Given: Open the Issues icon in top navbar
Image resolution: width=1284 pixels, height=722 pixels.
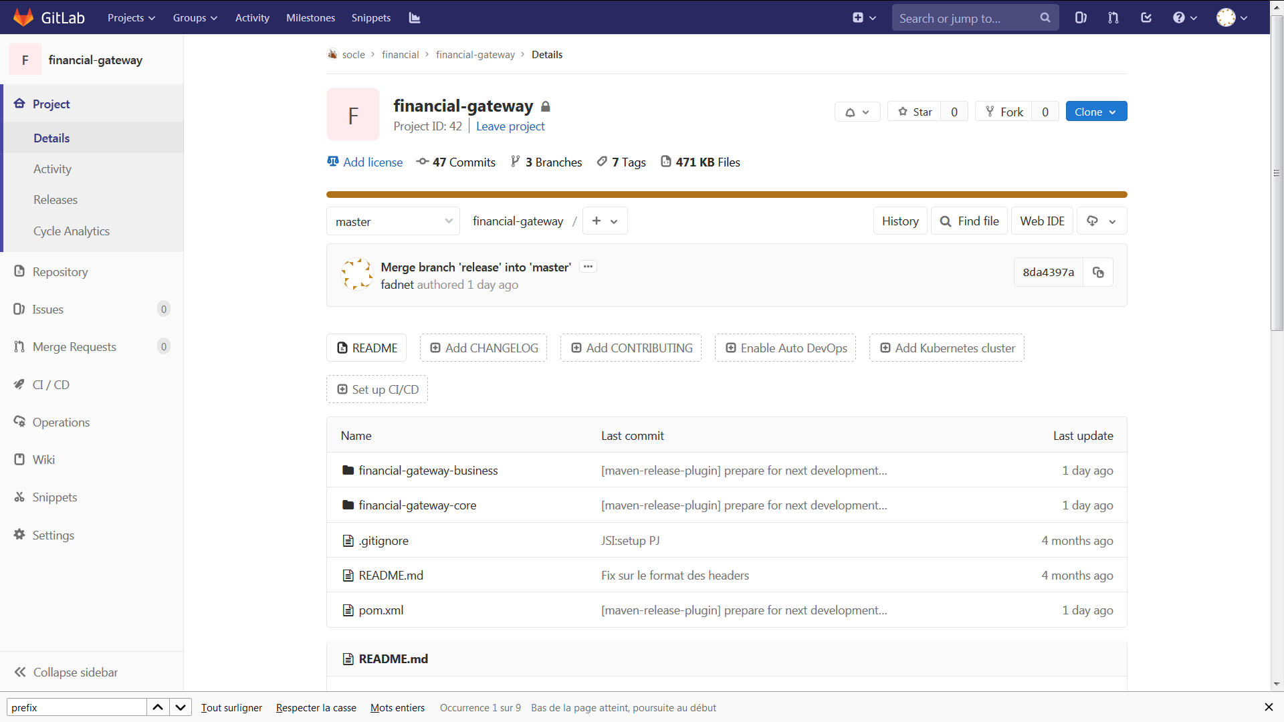Looking at the screenshot, I should click(x=1081, y=18).
